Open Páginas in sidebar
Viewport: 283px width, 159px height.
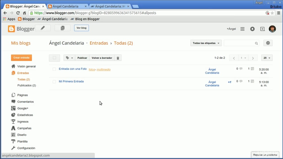click(x=19, y=95)
